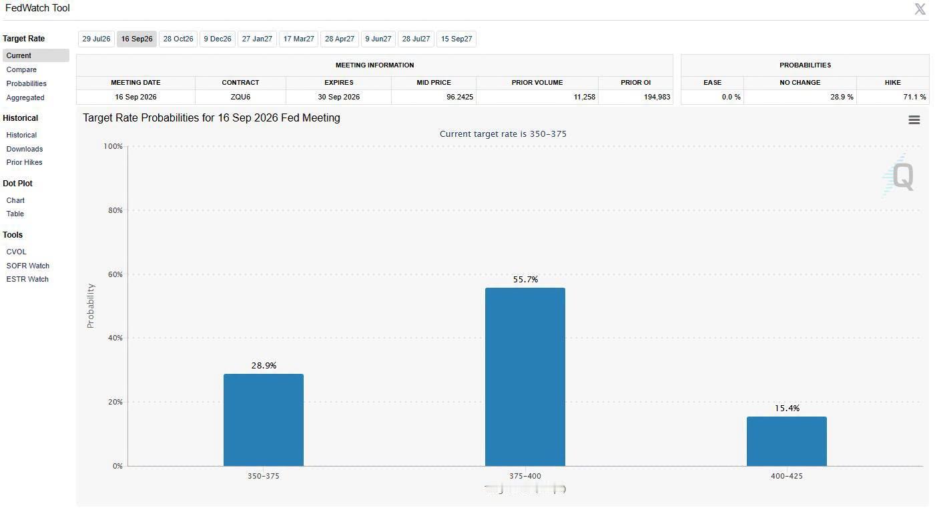Click the 400-425 bar at 15.4%
Image resolution: width=935 pixels, height=510 pixels.
pos(787,441)
